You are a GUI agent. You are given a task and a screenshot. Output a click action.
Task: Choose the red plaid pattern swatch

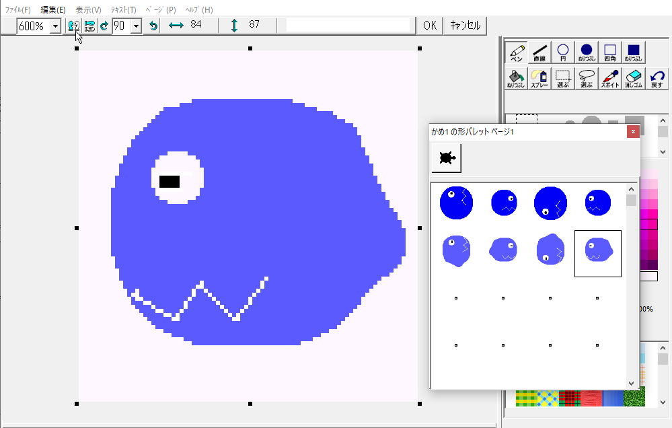point(570,398)
